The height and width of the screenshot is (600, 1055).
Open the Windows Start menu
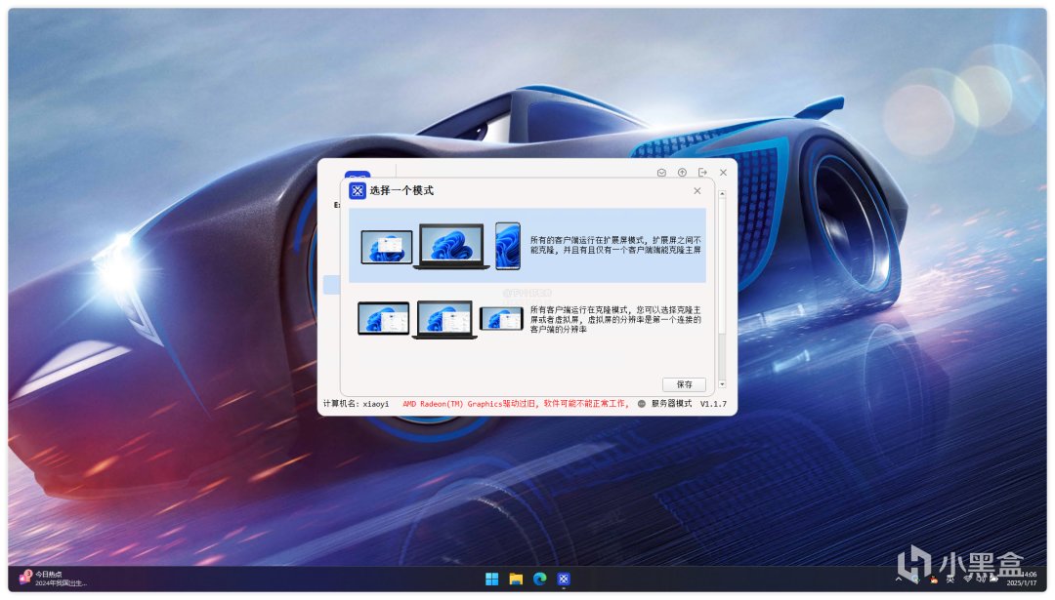491,580
